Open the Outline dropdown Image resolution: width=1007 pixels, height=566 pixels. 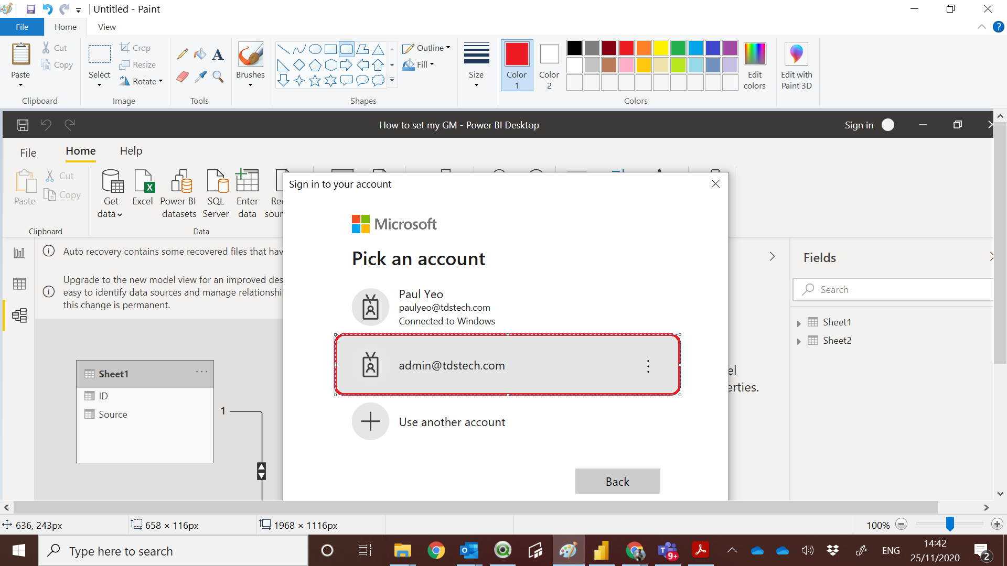pyautogui.click(x=426, y=48)
